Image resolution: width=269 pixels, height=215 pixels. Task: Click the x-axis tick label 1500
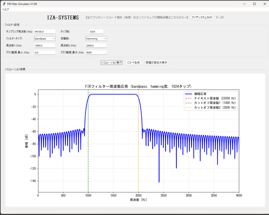[113, 195]
